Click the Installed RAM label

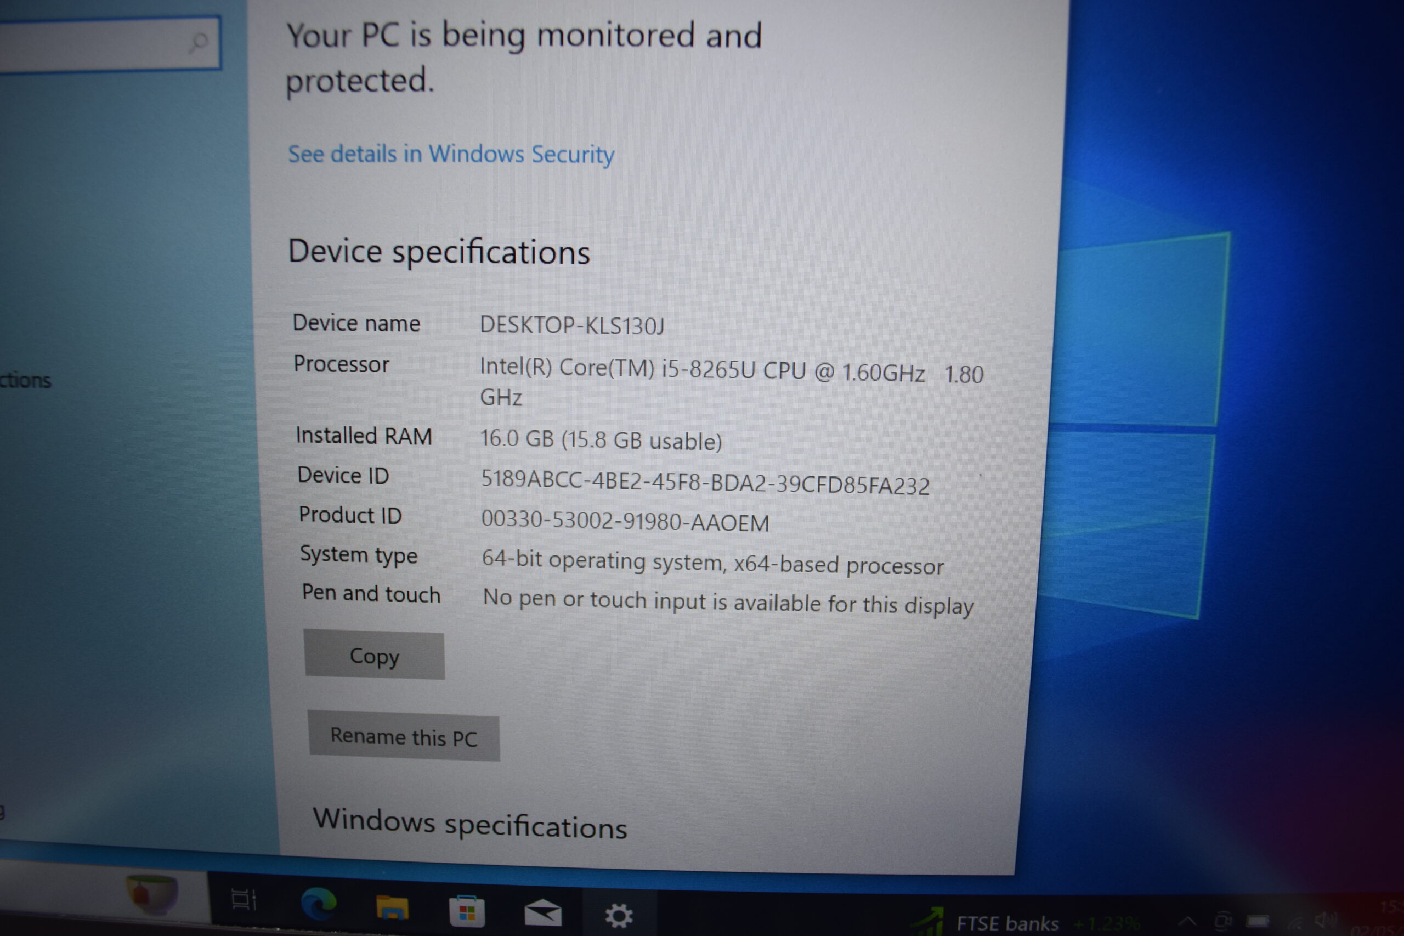click(364, 435)
